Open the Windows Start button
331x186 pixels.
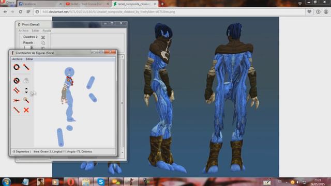[6, 182]
